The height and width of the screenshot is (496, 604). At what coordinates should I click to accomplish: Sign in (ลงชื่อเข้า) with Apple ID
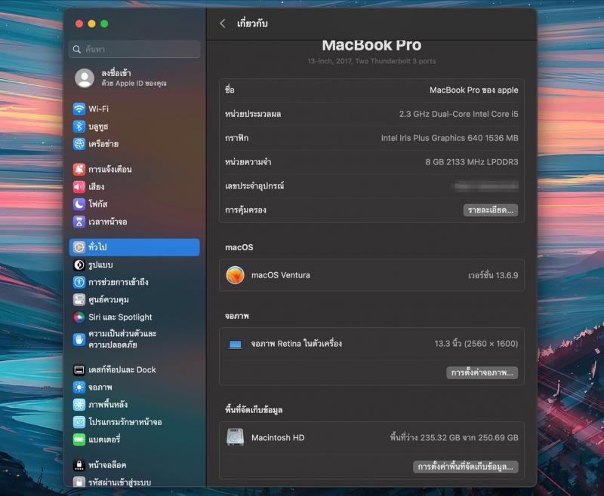click(116, 73)
